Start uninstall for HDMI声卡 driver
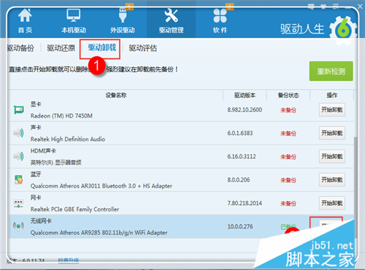The width and height of the screenshot is (365, 270). pyautogui.click(x=332, y=156)
